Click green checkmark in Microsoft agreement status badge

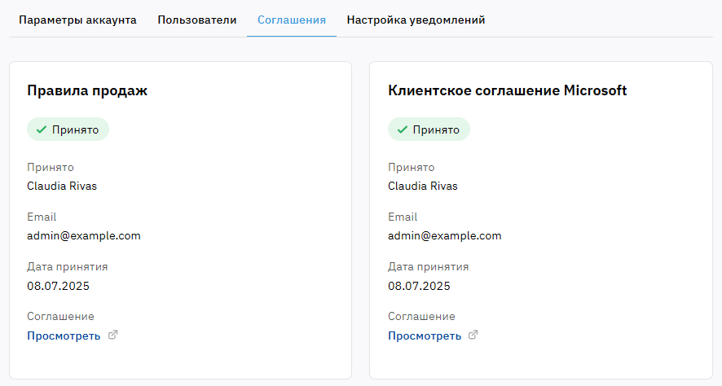pos(403,129)
